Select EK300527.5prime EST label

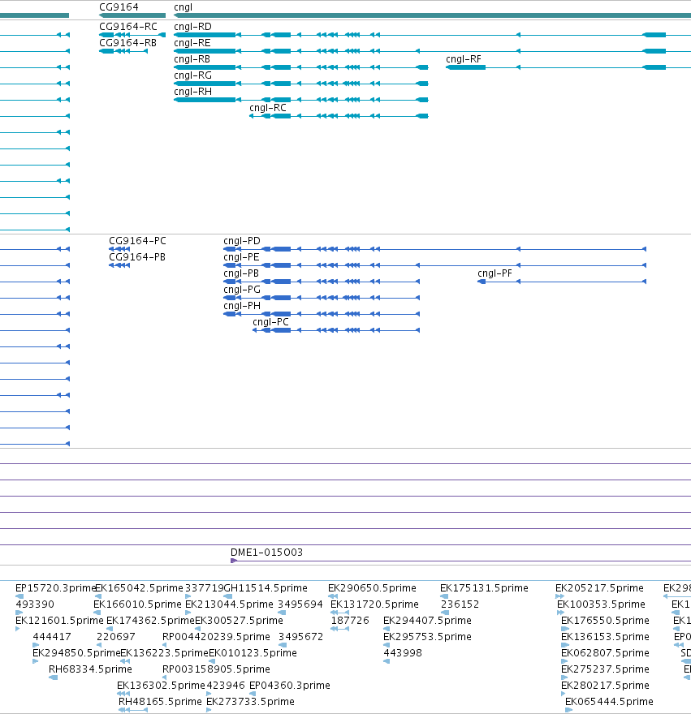(239, 621)
